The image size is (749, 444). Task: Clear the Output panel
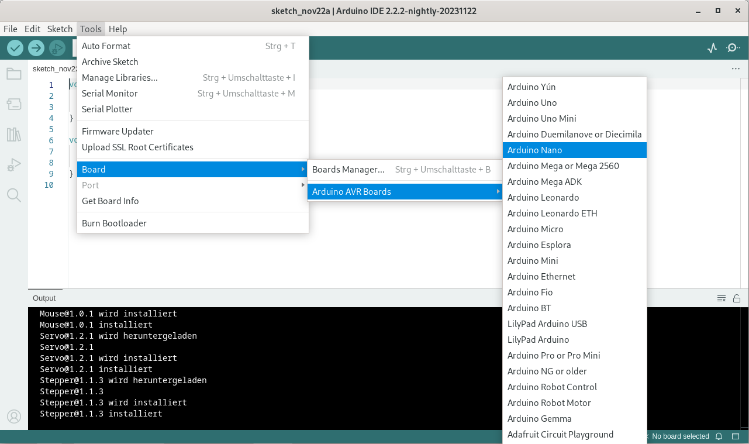[x=722, y=298]
